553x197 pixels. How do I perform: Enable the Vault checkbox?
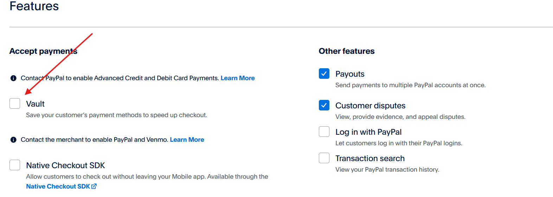(x=15, y=103)
